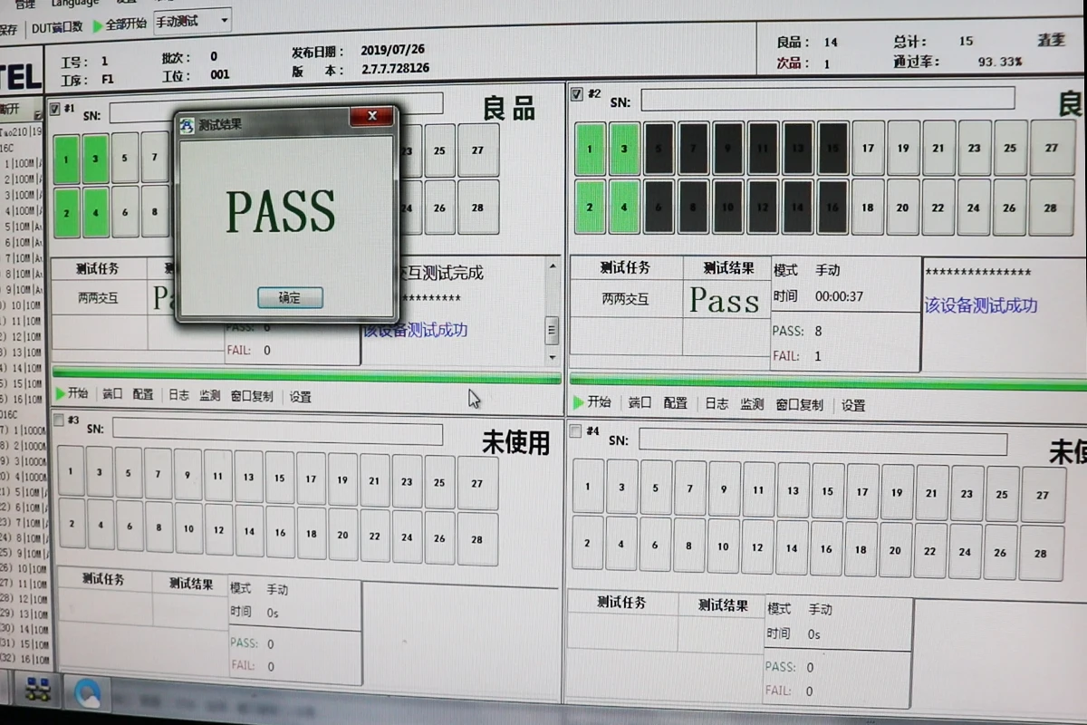Click the green progress bar in panel #2
This screenshot has height=725, width=1087.
tap(829, 382)
